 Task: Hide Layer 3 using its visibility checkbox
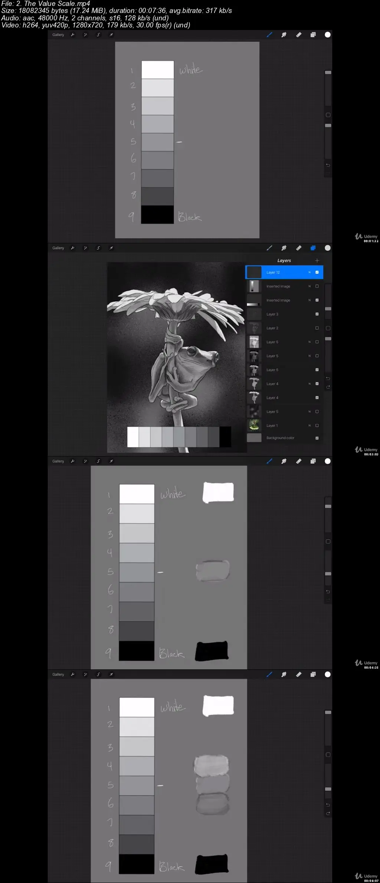point(317,314)
